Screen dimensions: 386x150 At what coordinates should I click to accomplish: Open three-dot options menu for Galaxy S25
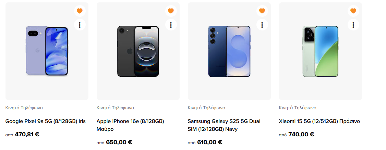[262, 25]
